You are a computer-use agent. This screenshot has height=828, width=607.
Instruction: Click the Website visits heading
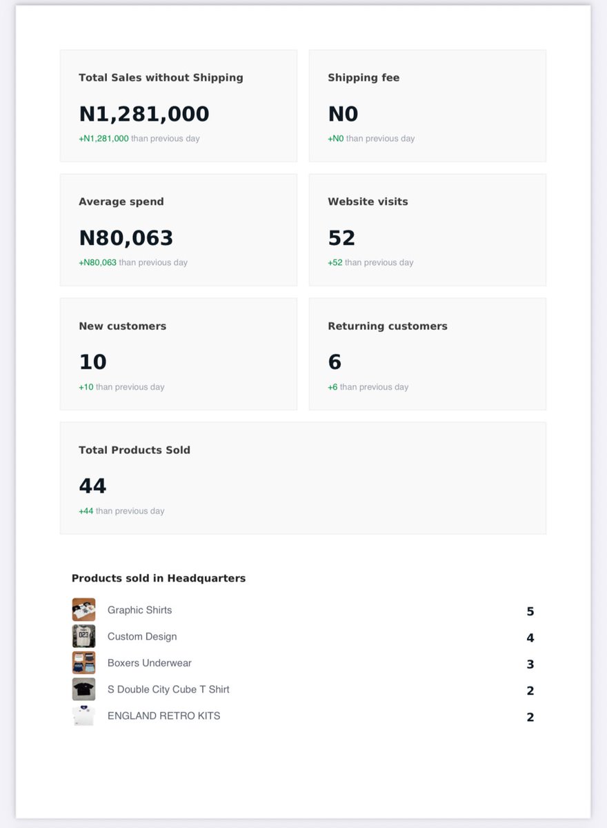click(x=368, y=202)
